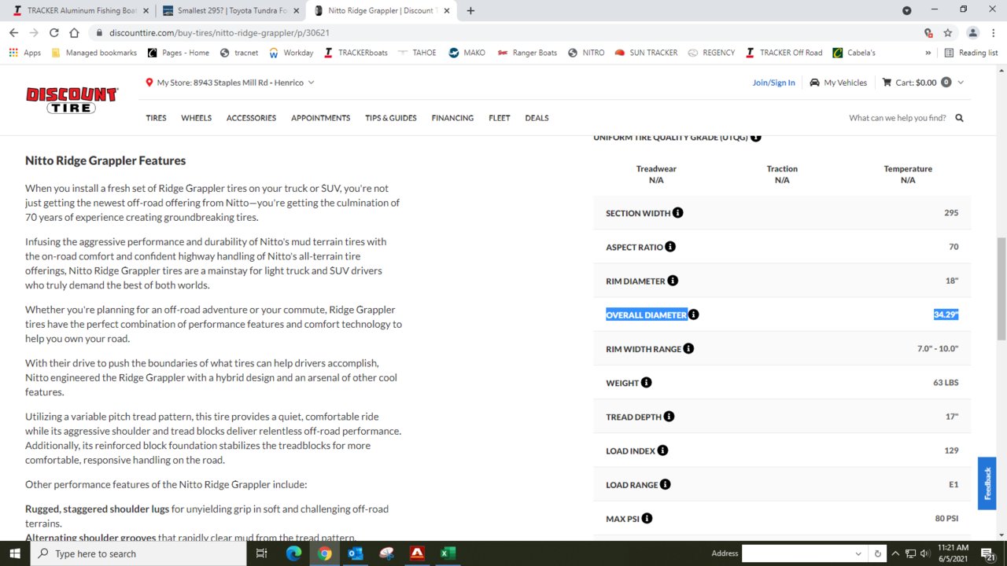Open info icon next to Load Index
This screenshot has width=1007, height=566.
pos(662,450)
